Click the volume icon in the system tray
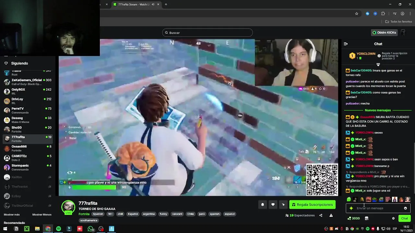415x233 pixels. tap(388, 229)
